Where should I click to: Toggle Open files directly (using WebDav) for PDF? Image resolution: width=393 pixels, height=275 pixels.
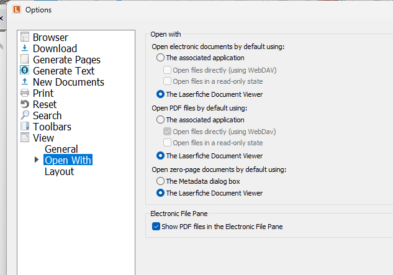[167, 132]
